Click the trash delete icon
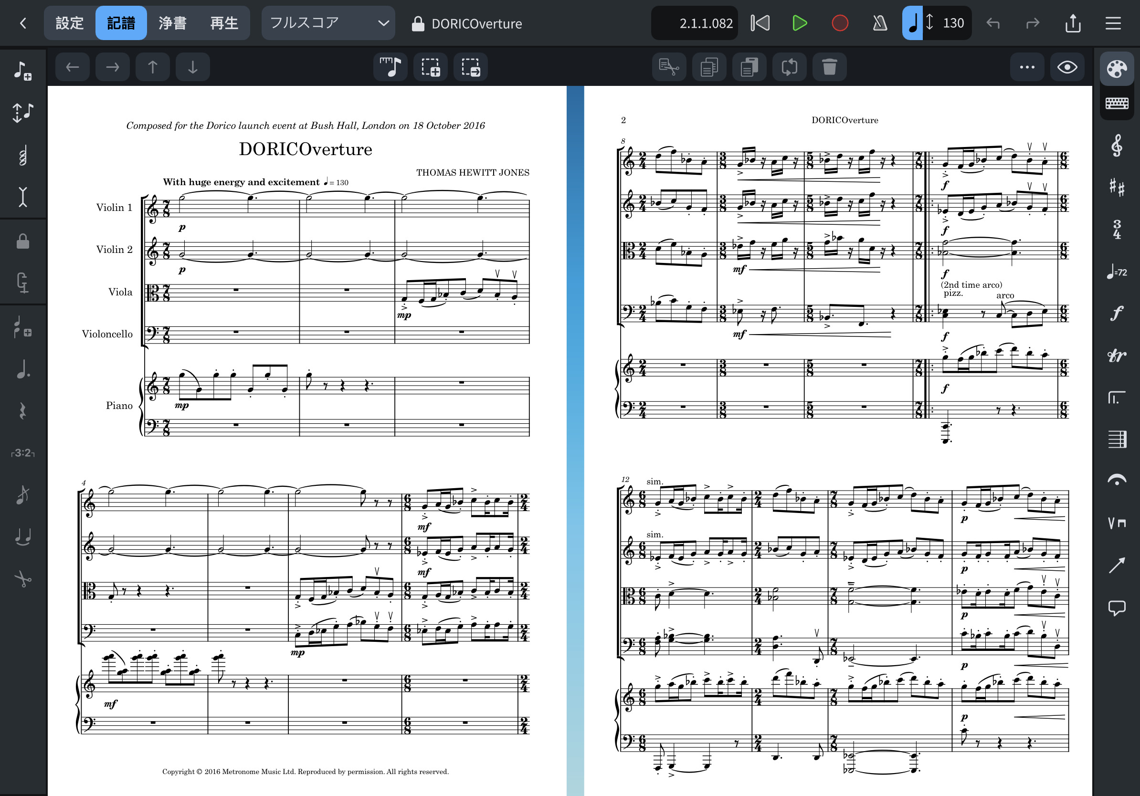 [x=829, y=67]
